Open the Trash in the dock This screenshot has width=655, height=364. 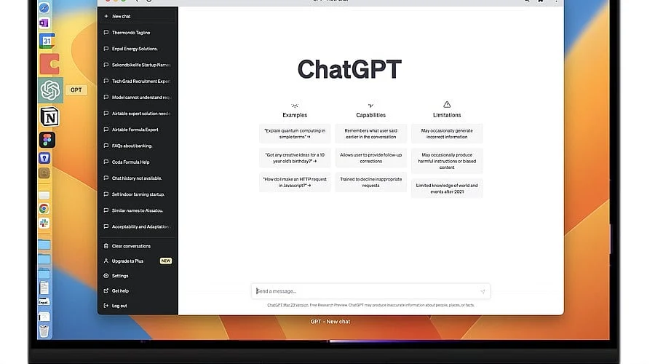(x=44, y=331)
